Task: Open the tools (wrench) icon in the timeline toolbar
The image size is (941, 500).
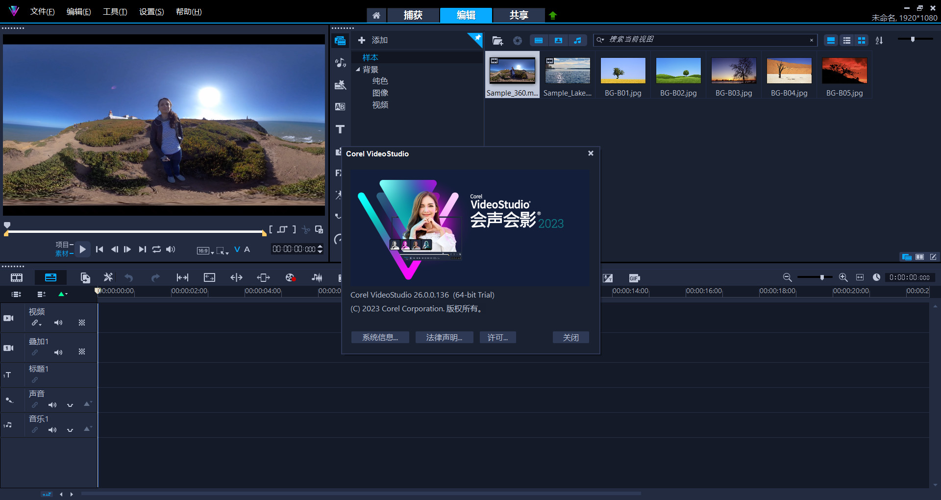Action: 108,277
